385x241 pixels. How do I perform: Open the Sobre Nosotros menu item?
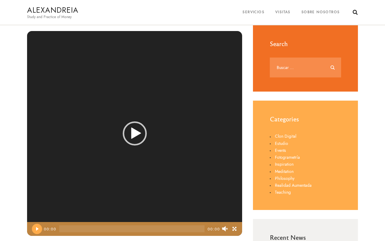(320, 12)
